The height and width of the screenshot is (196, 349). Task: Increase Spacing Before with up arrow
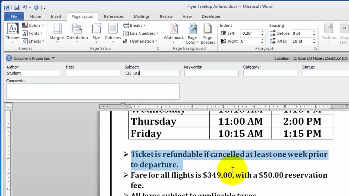(x=314, y=32)
